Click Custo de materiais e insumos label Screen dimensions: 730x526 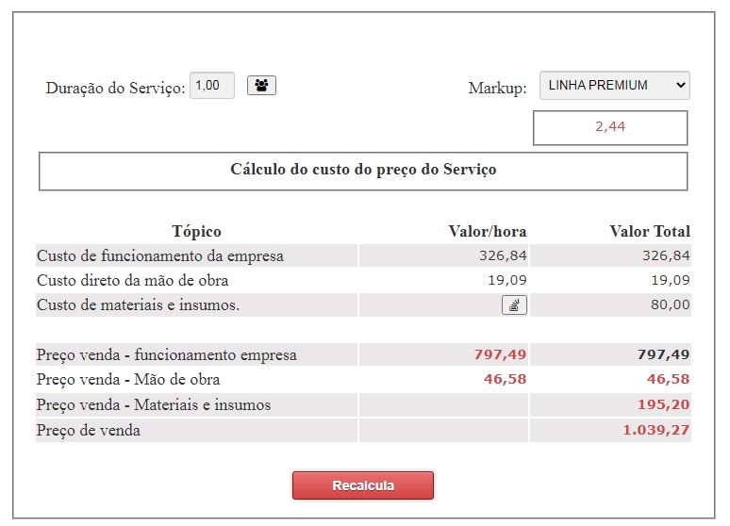tap(138, 305)
